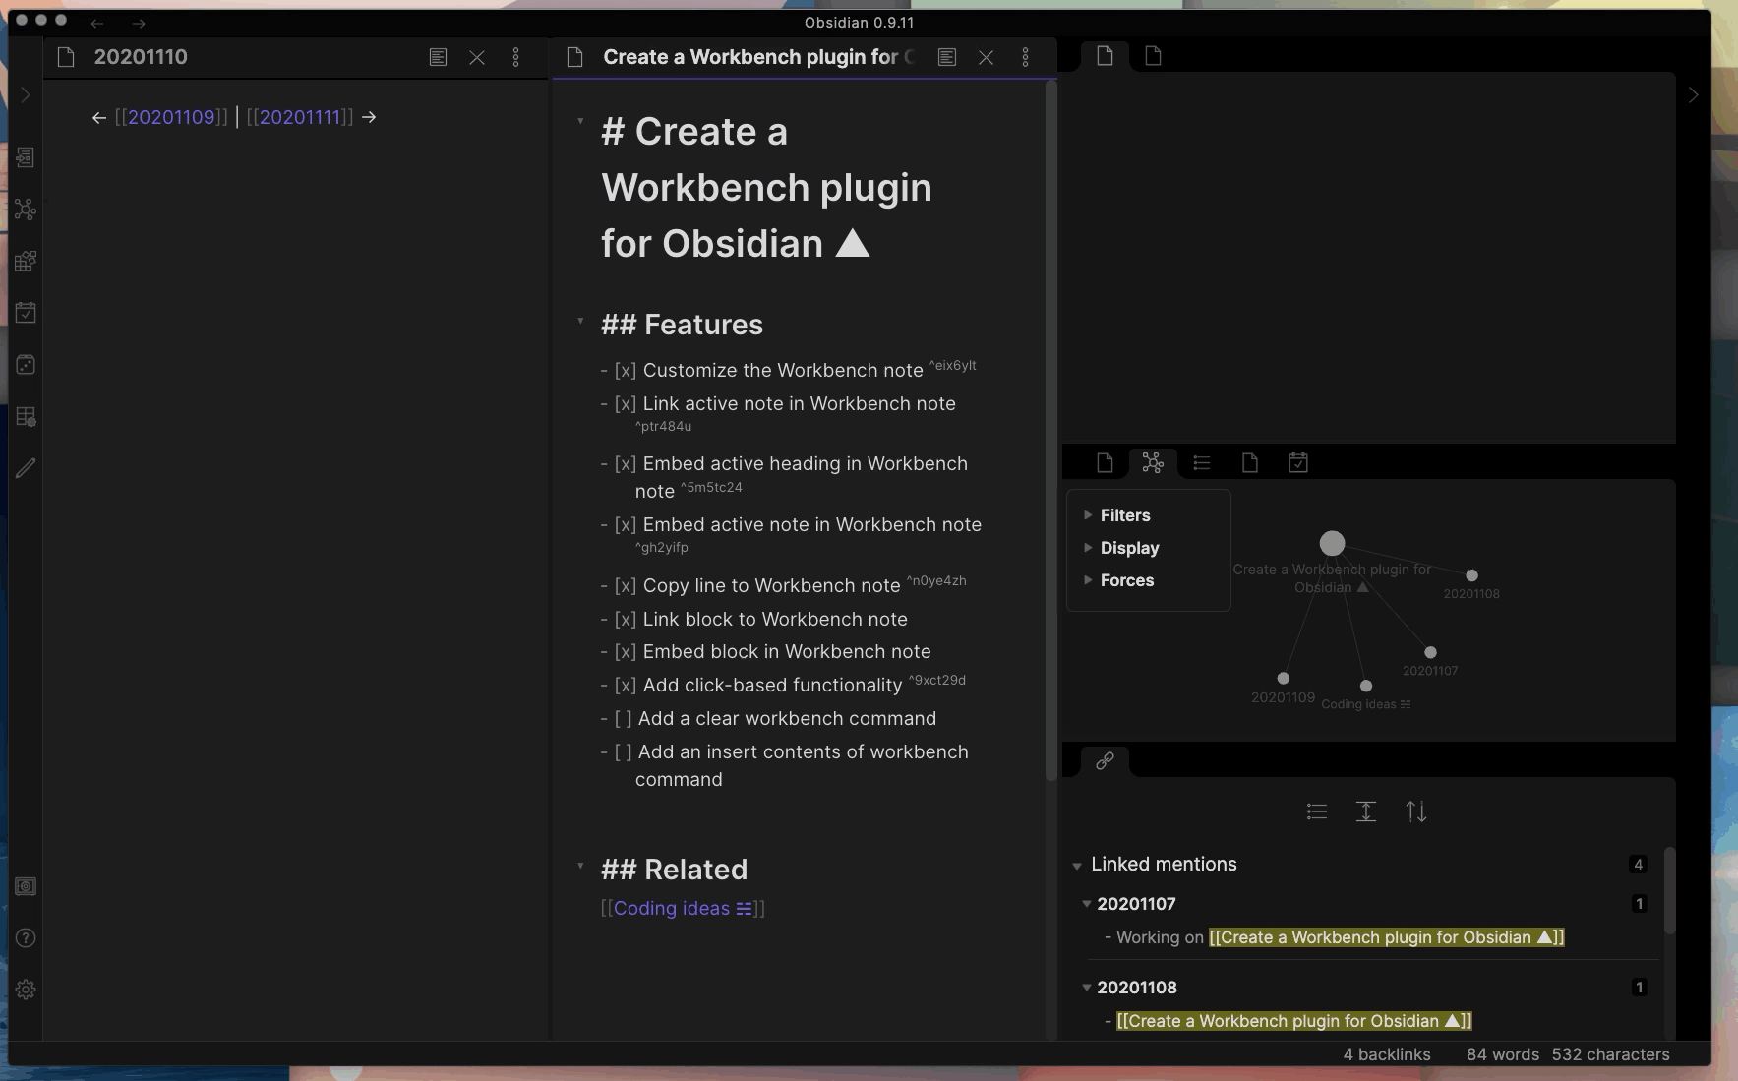Open the quick switcher from the ribbon
The image size is (1738, 1081).
coord(26,157)
